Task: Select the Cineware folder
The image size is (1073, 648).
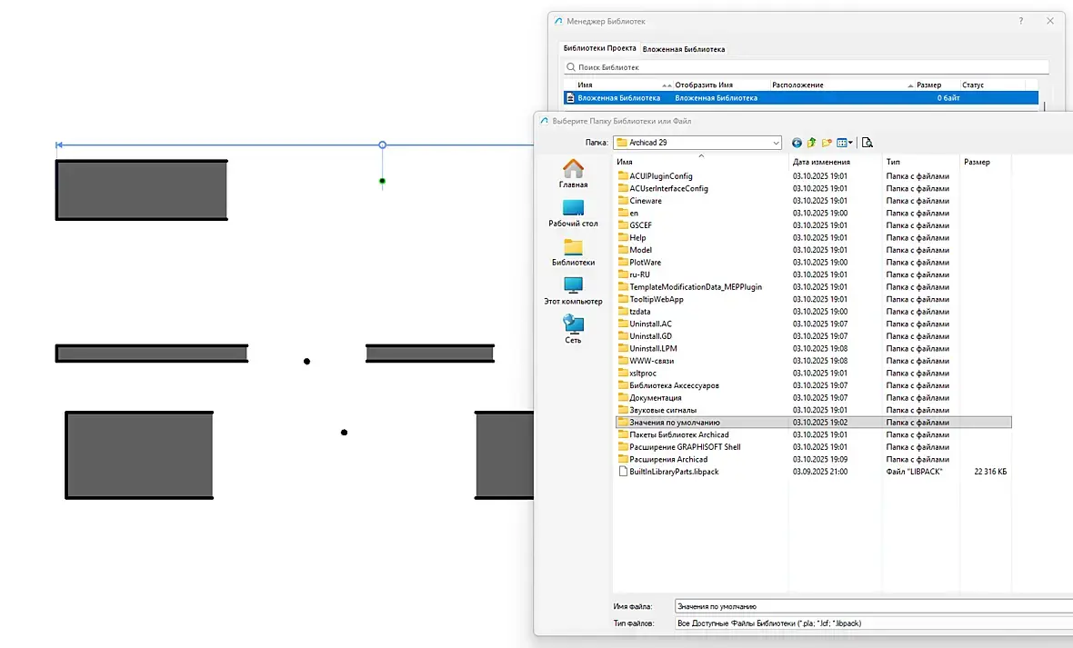Action: [x=639, y=201]
